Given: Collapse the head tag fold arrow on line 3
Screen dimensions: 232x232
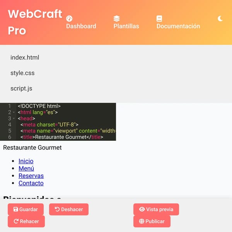Looking at the screenshot, I should coord(14,119).
